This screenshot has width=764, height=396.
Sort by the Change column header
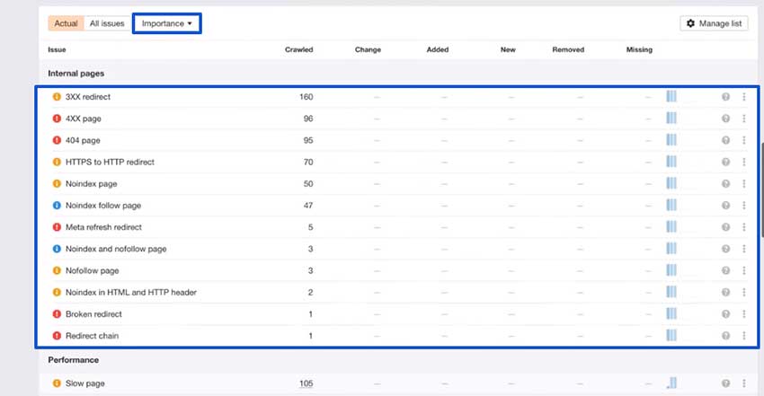368,49
